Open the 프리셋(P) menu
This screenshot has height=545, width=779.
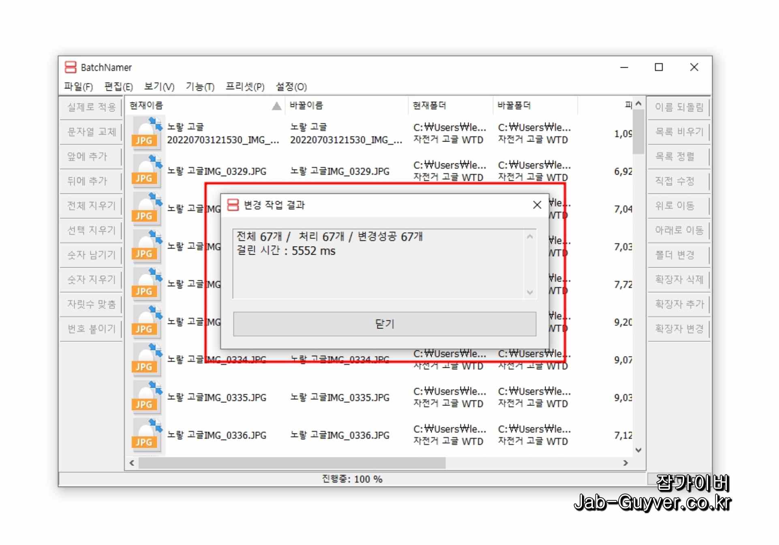[245, 87]
